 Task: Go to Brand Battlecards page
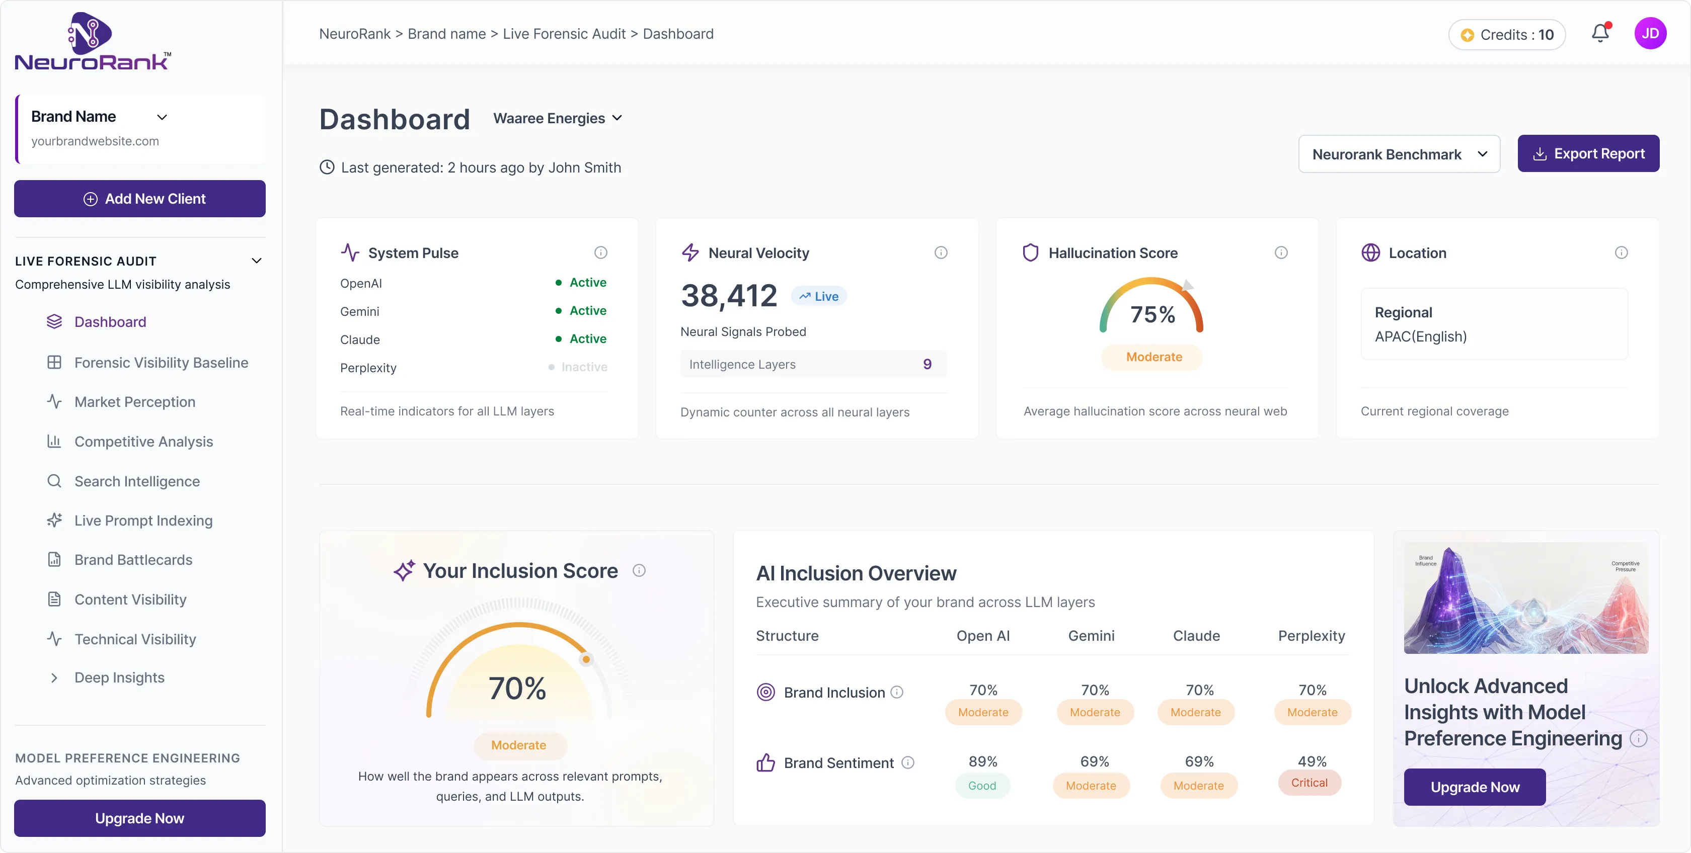tap(132, 560)
